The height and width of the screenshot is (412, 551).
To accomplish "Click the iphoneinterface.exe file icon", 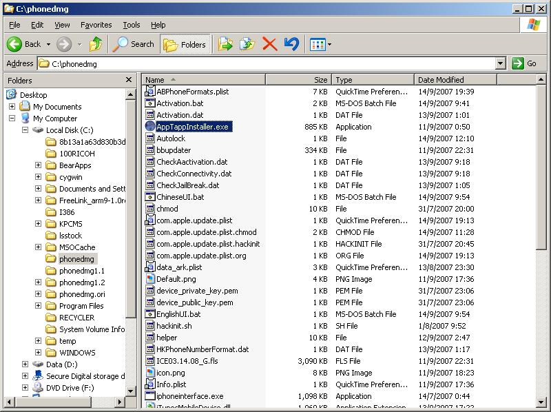I will coord(150,396).
